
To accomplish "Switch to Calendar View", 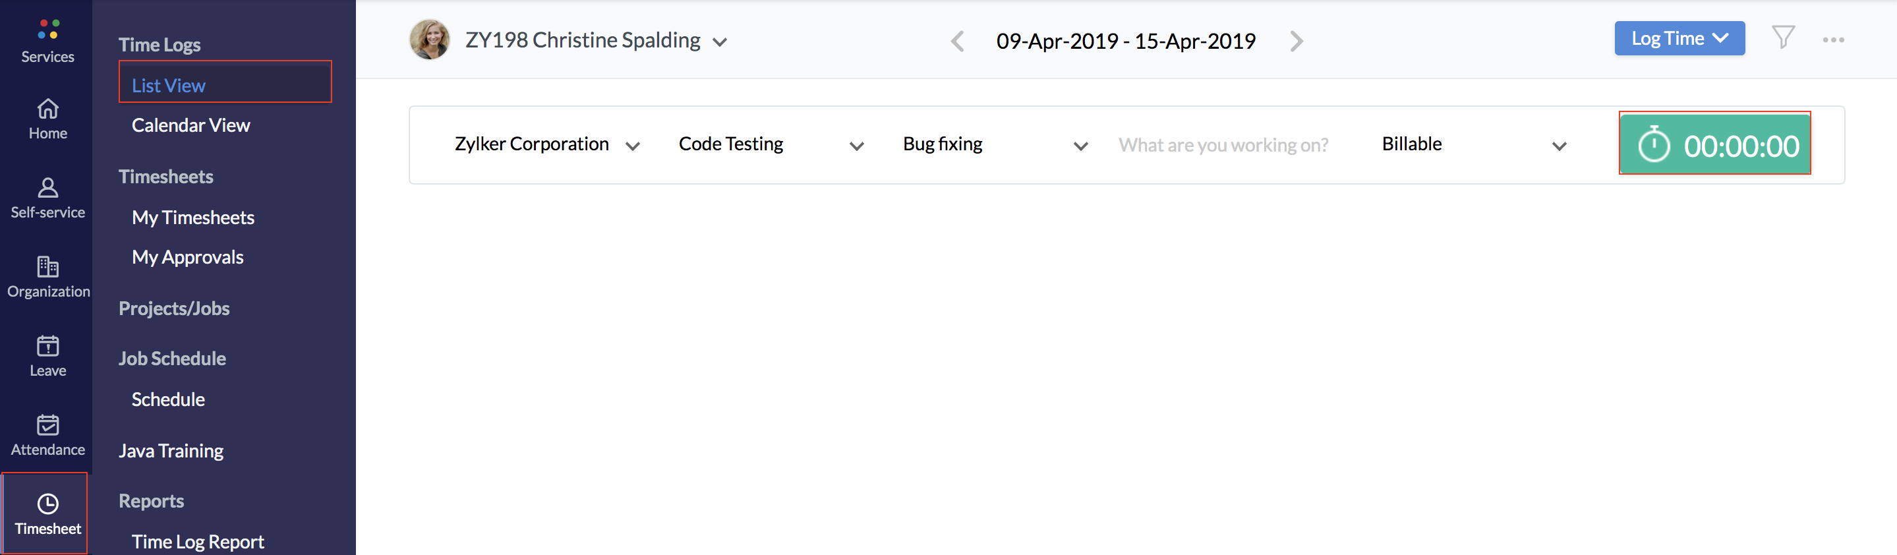I will click(190, 125).
